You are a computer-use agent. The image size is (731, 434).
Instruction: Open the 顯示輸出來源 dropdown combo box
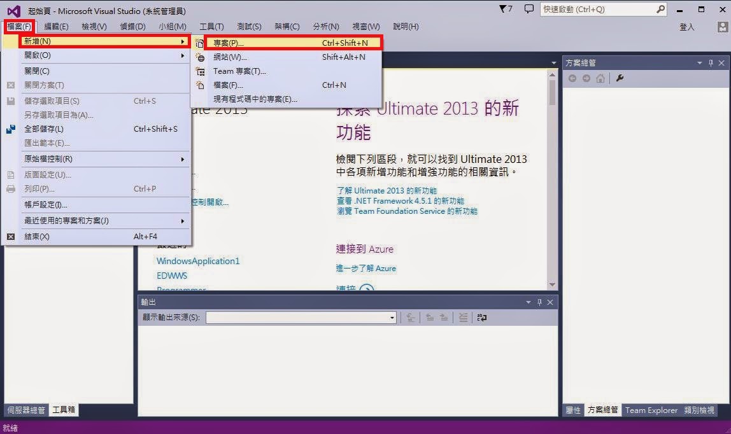pos(301,318)
